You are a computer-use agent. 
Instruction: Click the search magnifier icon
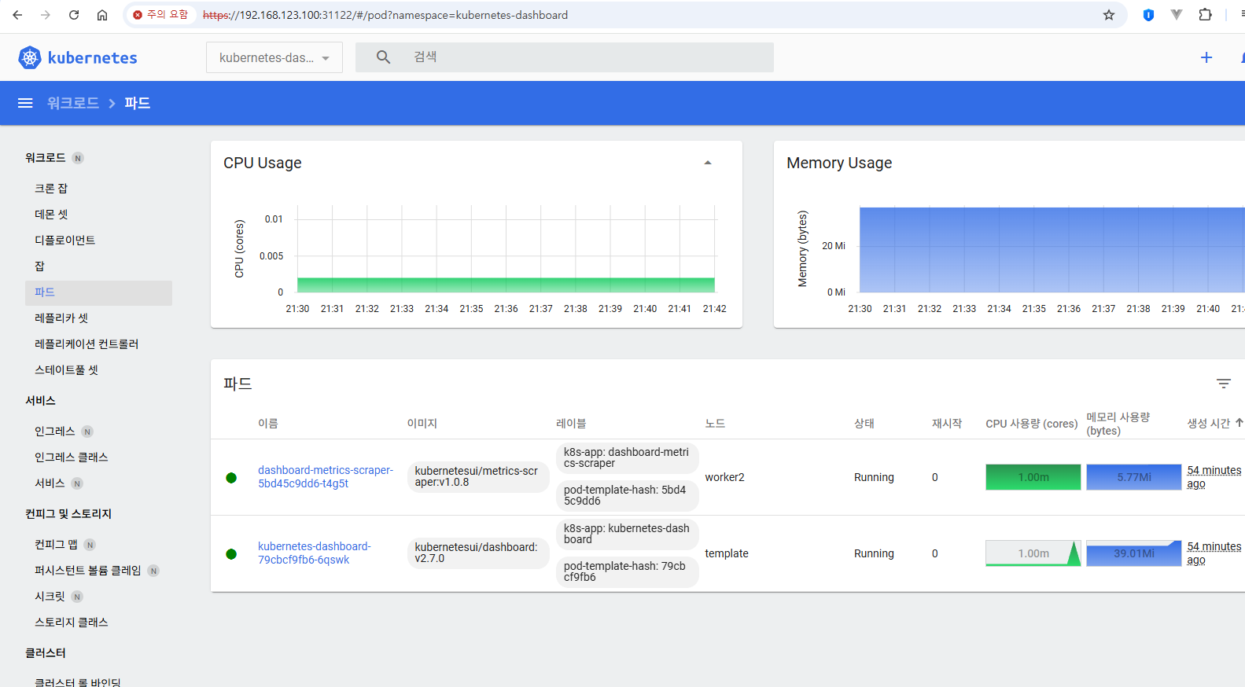point(383,57)
